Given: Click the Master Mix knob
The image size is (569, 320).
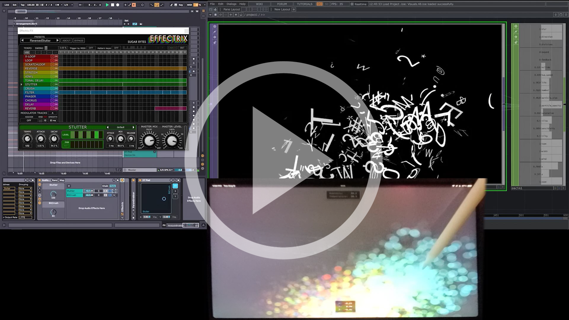Looking at the screenshot, I should 149,140.
